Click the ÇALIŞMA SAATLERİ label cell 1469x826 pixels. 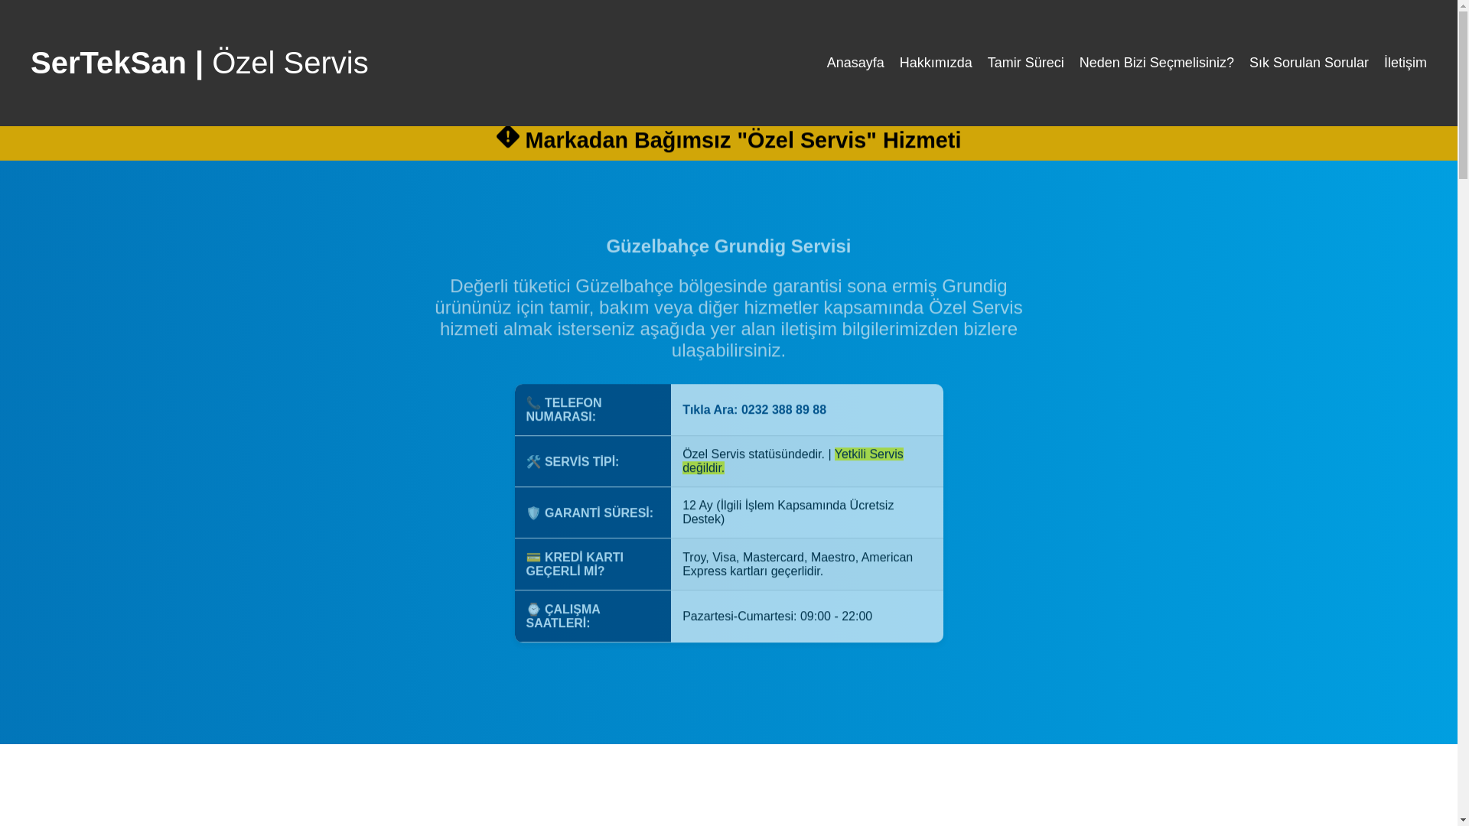[592, 616]
